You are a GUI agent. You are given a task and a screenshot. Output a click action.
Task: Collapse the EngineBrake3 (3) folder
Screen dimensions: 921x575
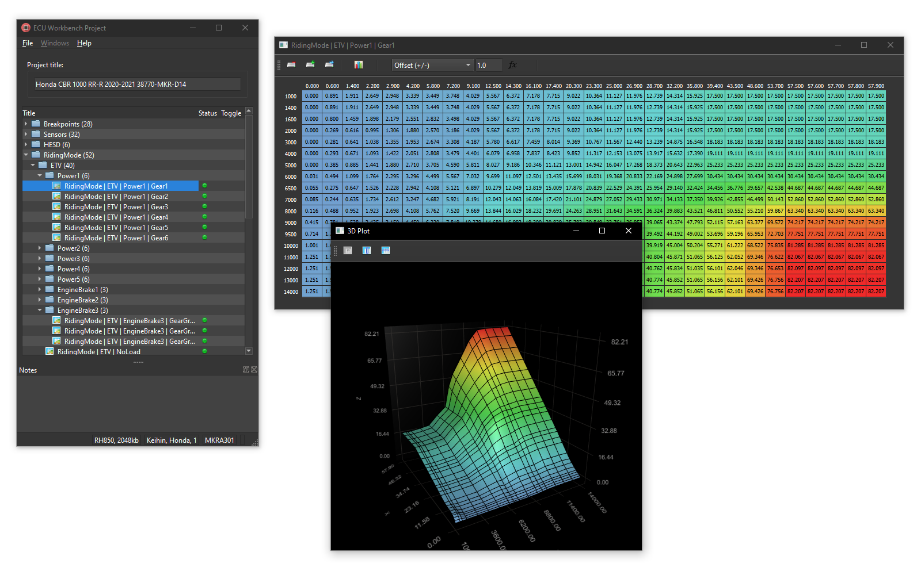pos(40,310)
